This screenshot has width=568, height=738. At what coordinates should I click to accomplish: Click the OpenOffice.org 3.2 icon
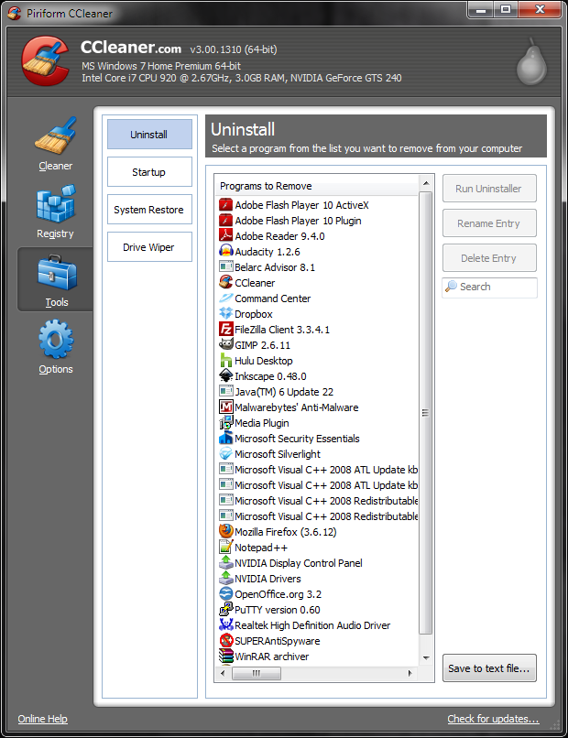click(x=226, y=593)
